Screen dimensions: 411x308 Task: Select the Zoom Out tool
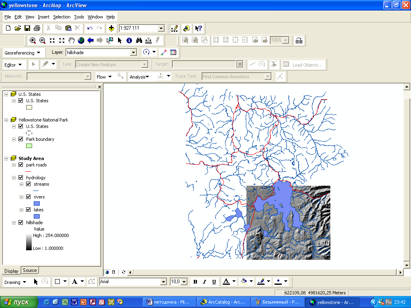42,41
